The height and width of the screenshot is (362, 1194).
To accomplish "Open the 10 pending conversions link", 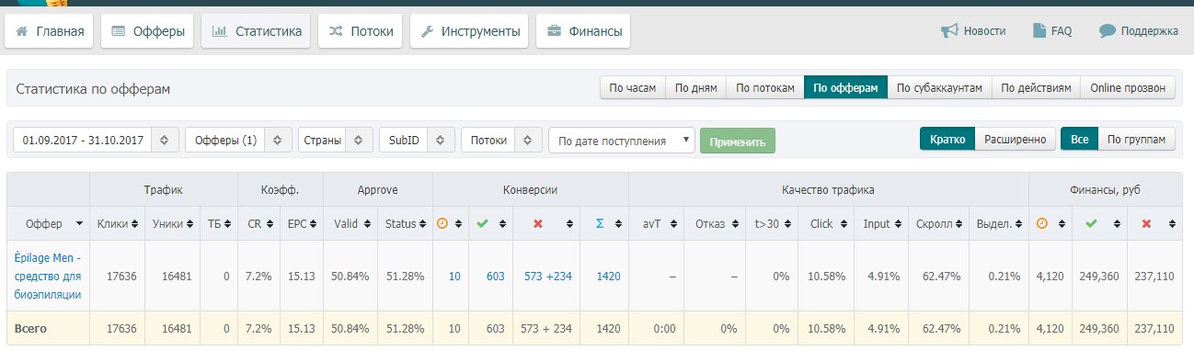I will (454, 276).
